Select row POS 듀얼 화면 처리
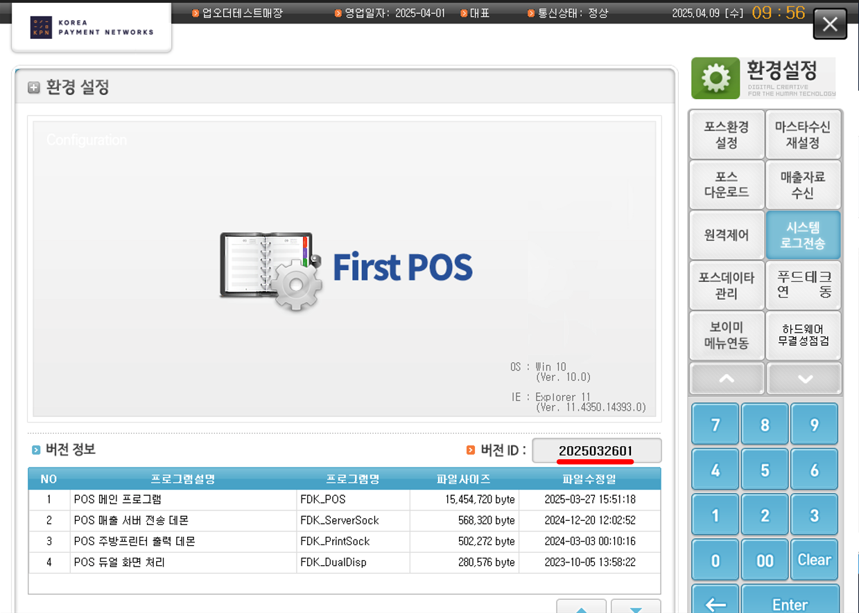Image resolution: width=859 pixels, height=613 pixels. (x=345, y=562)
